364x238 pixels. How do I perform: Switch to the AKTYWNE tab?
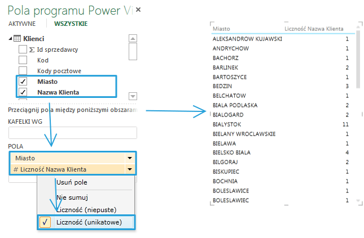[22, 24]
